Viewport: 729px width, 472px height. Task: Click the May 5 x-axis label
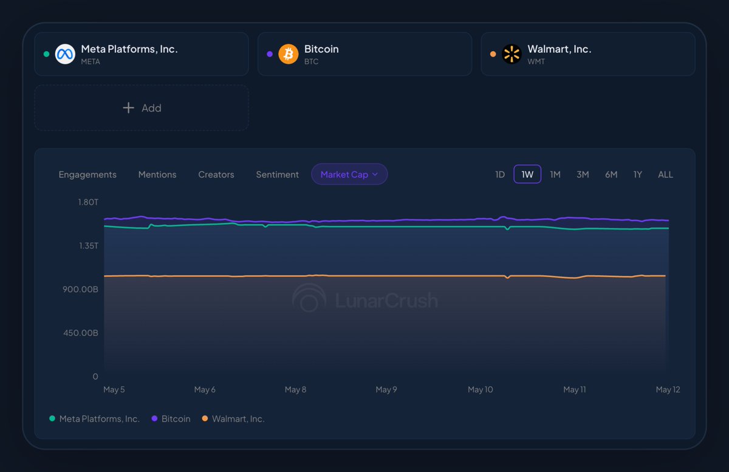coord(114,389)
